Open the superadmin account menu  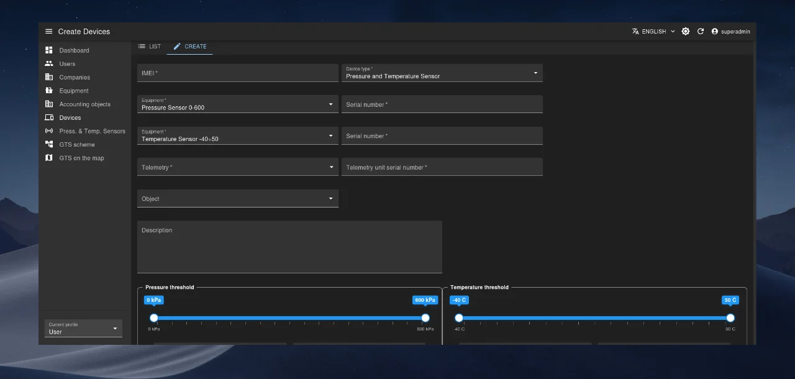pyautogui.click(x=731, y=32)
